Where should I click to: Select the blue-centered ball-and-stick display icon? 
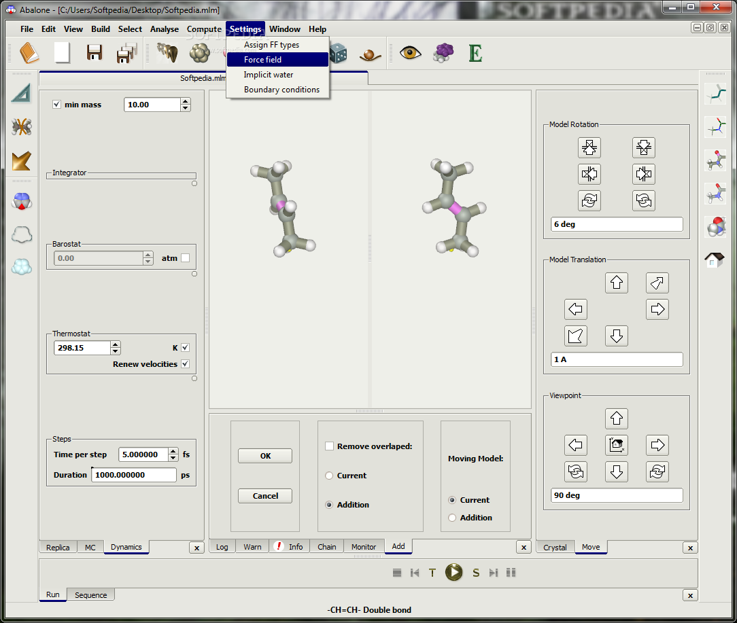(715, 193)
